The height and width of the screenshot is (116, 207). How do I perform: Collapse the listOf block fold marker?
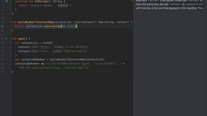point(11,43)
